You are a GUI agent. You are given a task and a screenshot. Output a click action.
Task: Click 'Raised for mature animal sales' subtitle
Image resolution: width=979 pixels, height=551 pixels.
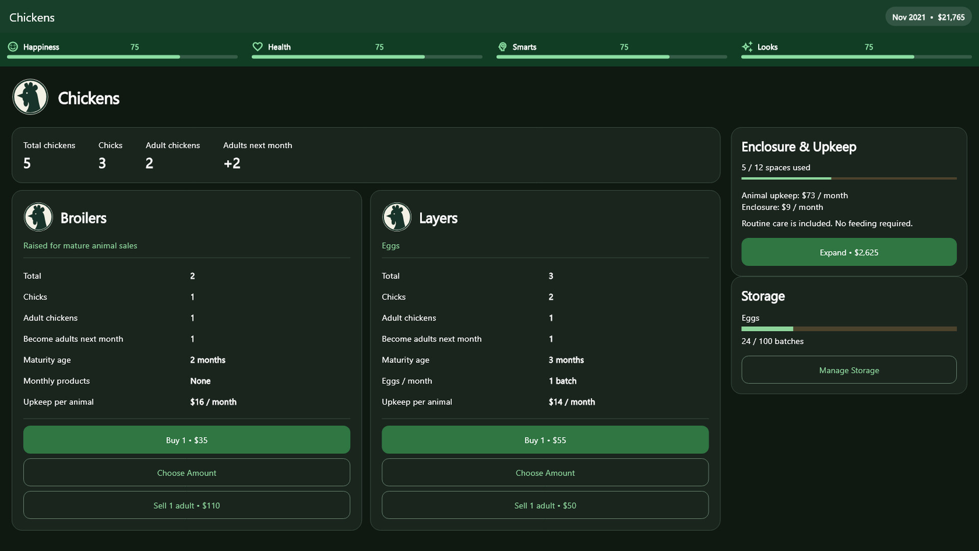80,245
